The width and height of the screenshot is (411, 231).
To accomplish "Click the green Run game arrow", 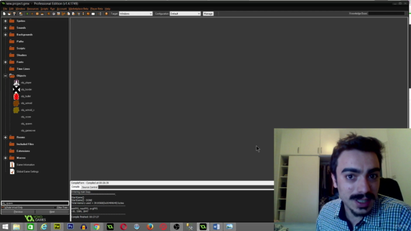I will [x=27, y=13].
